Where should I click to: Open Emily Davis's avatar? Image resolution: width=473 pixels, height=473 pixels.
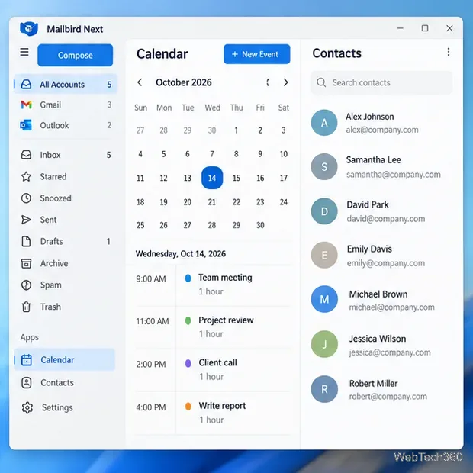coord(324,255)
